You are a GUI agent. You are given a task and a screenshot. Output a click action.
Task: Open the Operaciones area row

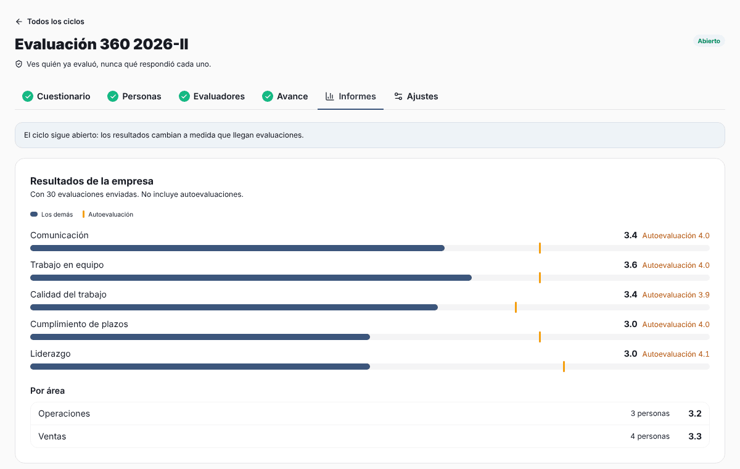(370, 413)
